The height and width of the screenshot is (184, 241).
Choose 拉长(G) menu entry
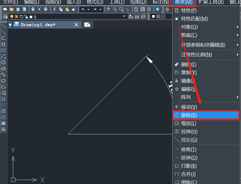206,140
